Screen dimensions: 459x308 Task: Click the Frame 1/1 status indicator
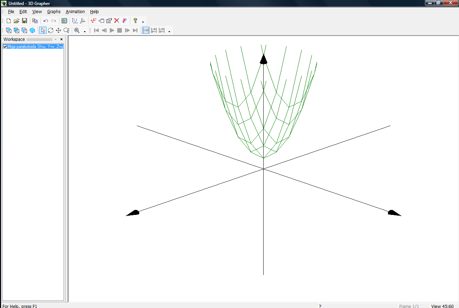pos(409,306)
